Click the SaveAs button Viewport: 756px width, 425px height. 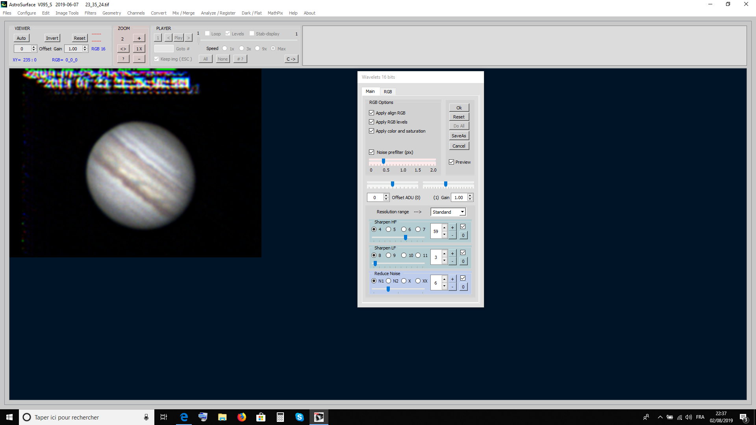(459, 136)
